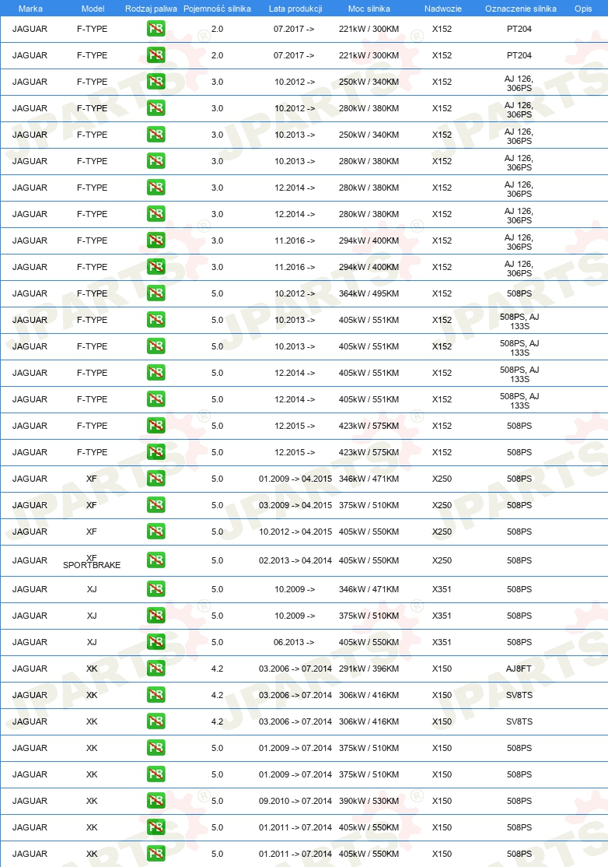Viewport: 608px width, 867px height.
Task: Click petrol icon in XJ 06.2013 row
Action: (156, 643)
